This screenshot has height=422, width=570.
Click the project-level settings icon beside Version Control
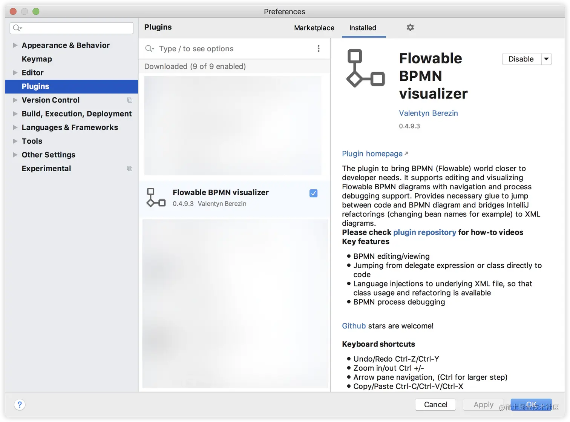pyautogui.click(x=130, y=100)
